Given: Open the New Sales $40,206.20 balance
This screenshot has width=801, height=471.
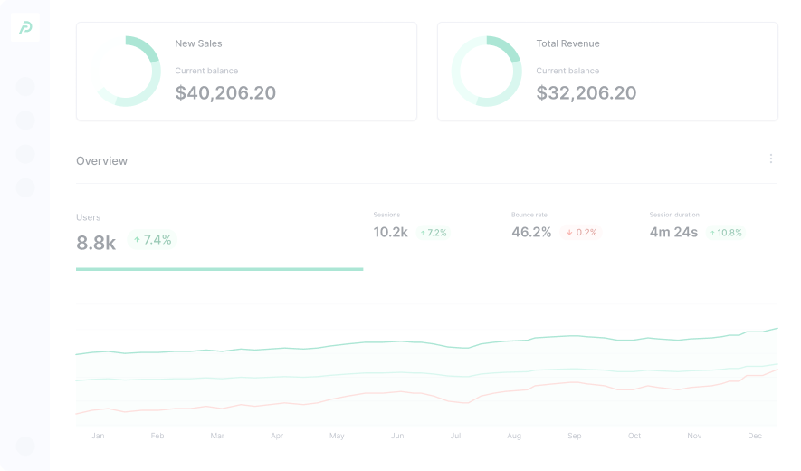Looking at the screenshot, I should pos(225,93).
